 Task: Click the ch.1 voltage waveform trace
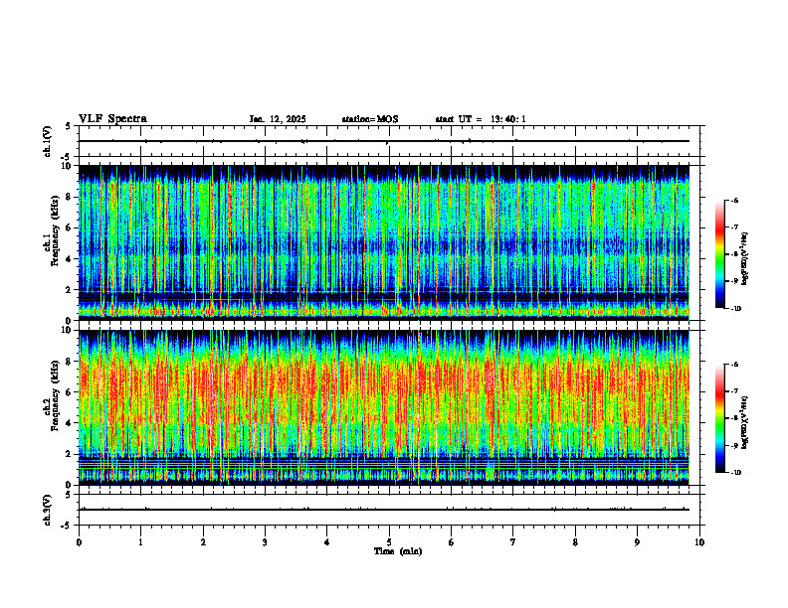click(384, 141)
